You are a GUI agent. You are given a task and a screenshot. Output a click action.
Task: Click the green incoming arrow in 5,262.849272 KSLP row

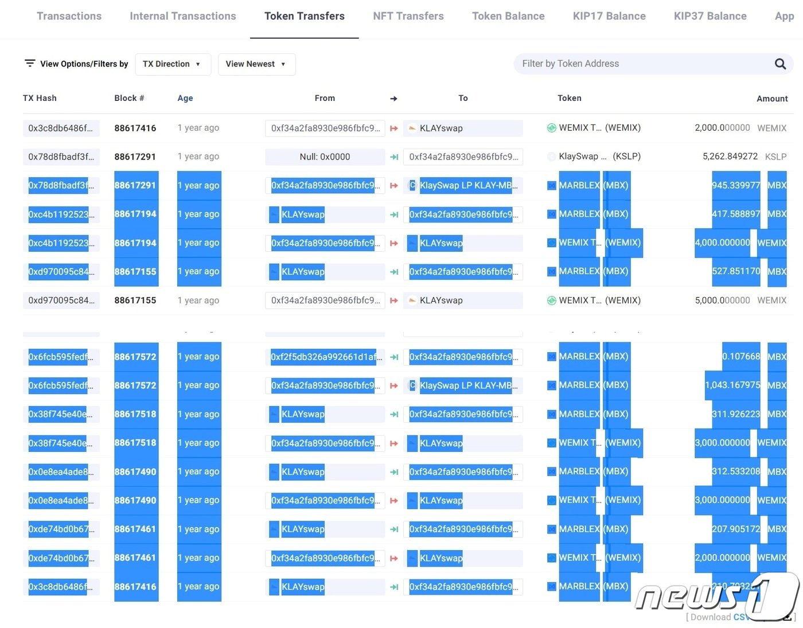point(394,157)
